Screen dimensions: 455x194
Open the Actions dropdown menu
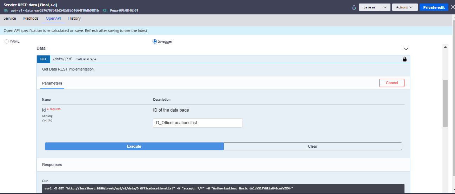click(x=404, y=7)
